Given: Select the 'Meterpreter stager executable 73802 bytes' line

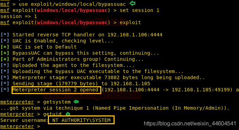Looking at the screenshot, I should click(x=103, y=77).
